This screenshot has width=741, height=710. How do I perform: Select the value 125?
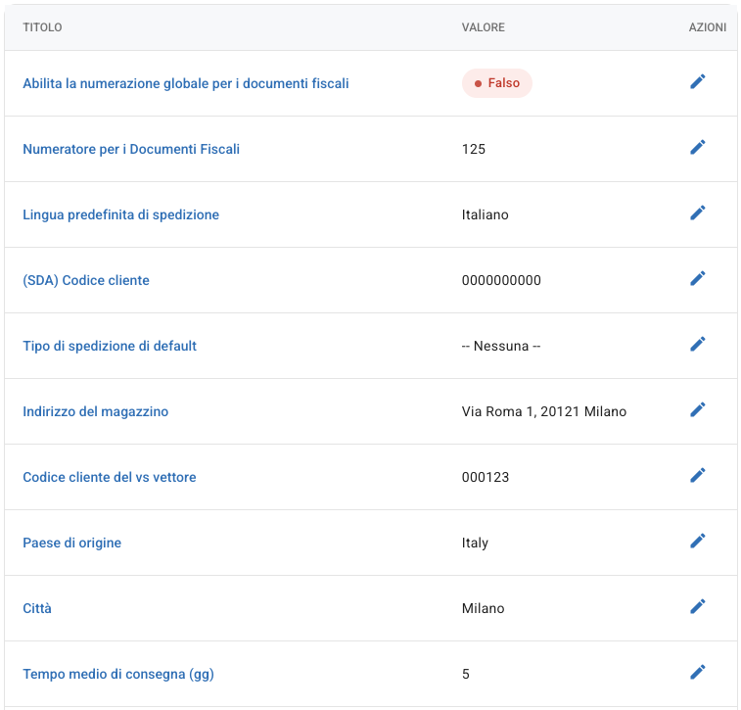coord(474,150)
